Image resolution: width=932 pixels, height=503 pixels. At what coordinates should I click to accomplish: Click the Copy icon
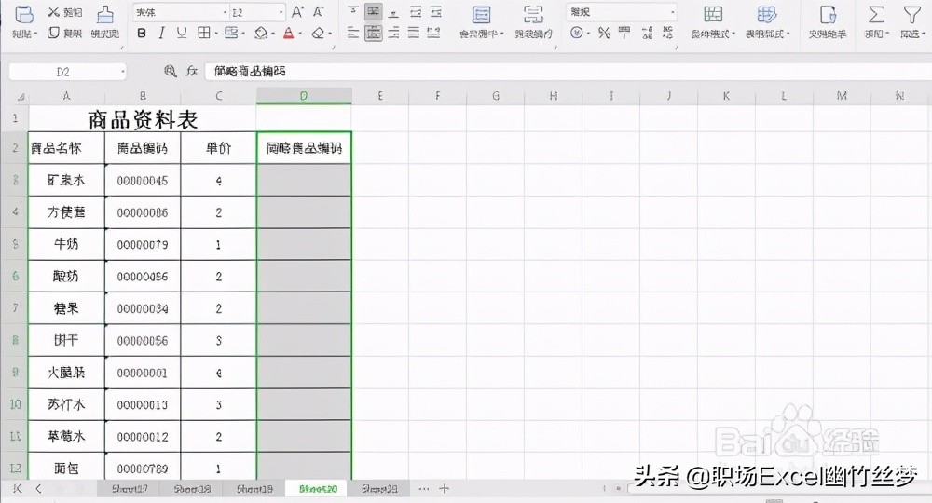[x=53, y=33]
